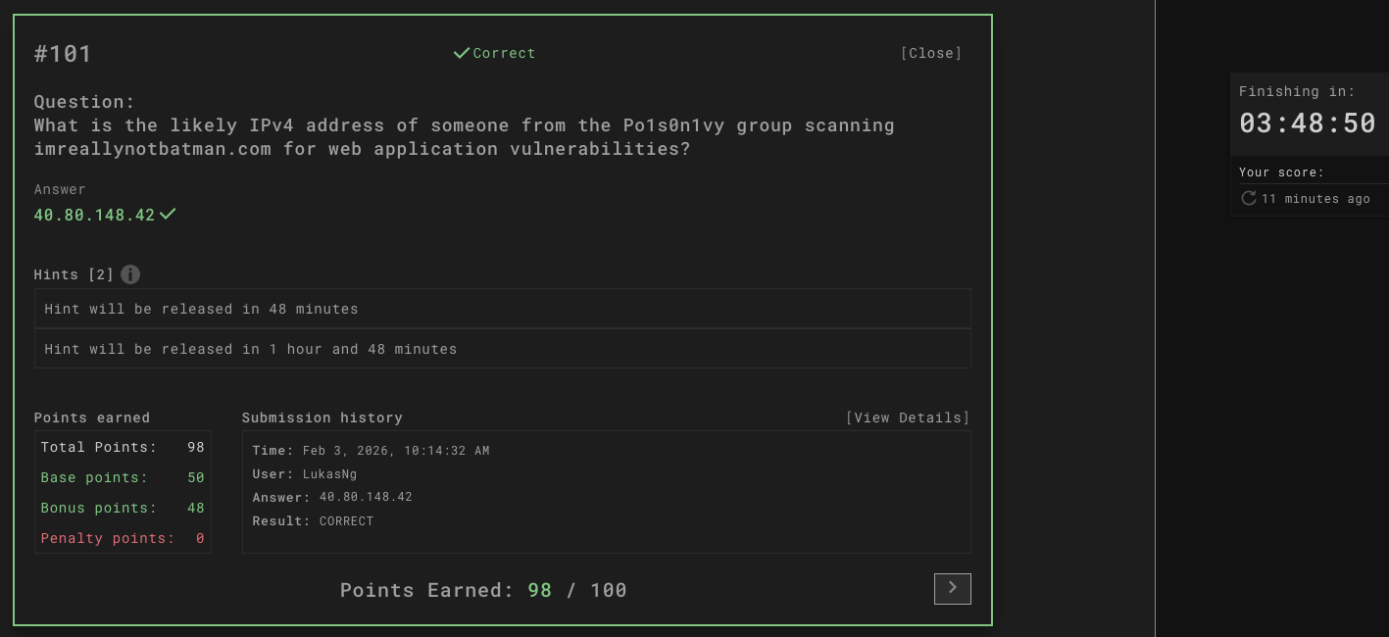This screenshot has height=637, width=1389.
Task: Click the Hints [2] label
Action: [74, 274]
